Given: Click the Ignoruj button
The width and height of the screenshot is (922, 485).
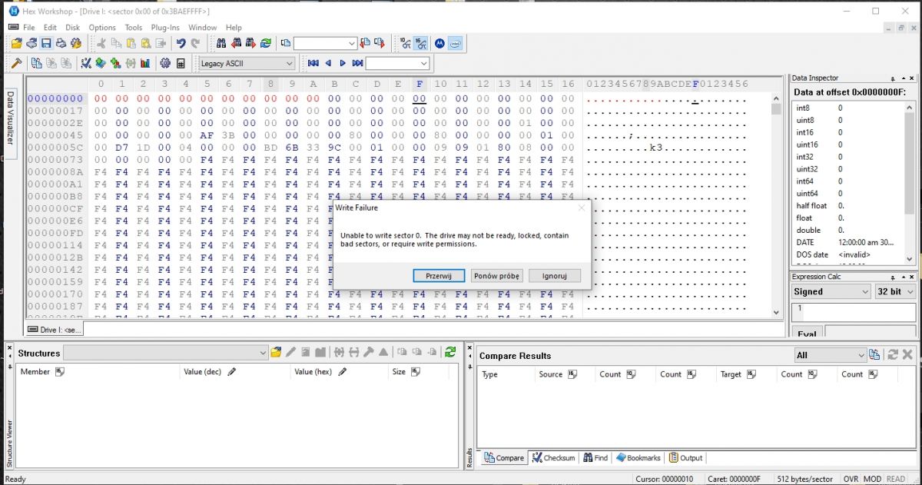Looking at the screenshot, I should point(554,275).
